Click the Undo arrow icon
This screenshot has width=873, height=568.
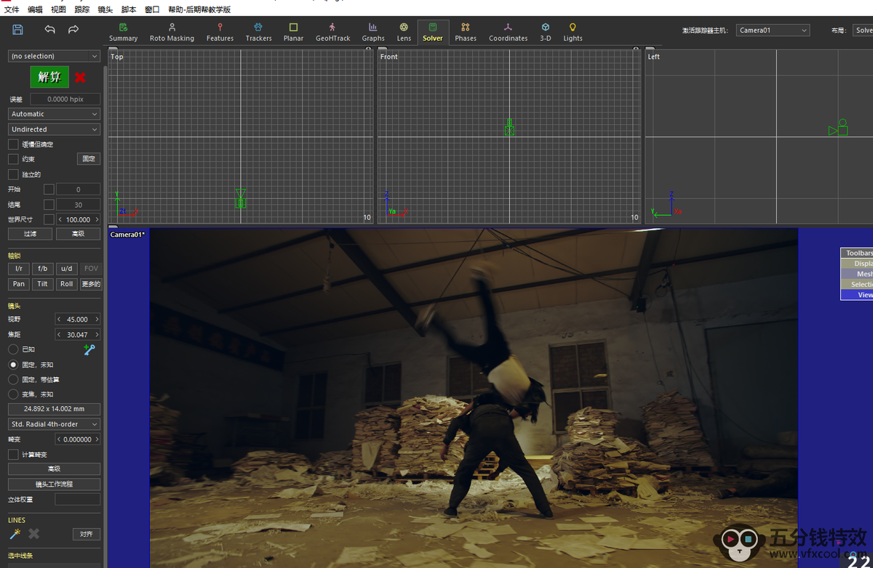pos(49,30)
